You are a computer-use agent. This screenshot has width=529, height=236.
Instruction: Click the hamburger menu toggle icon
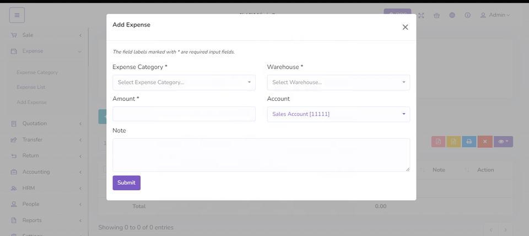[x=17, y=15]
